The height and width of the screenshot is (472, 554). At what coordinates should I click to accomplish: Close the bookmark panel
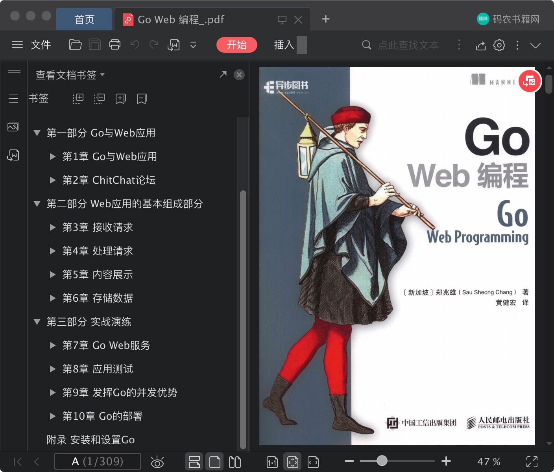239,75
